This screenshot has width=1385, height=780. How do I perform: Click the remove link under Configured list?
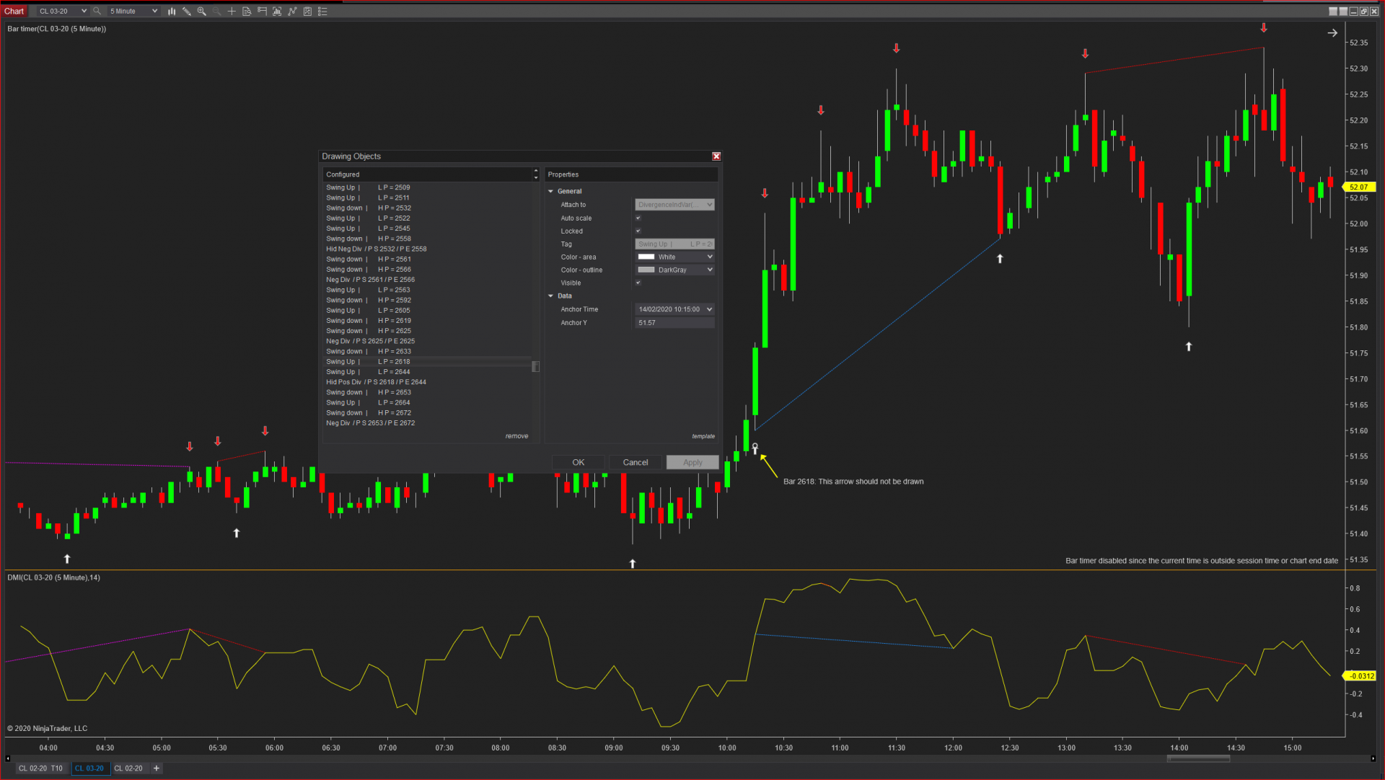516,436
